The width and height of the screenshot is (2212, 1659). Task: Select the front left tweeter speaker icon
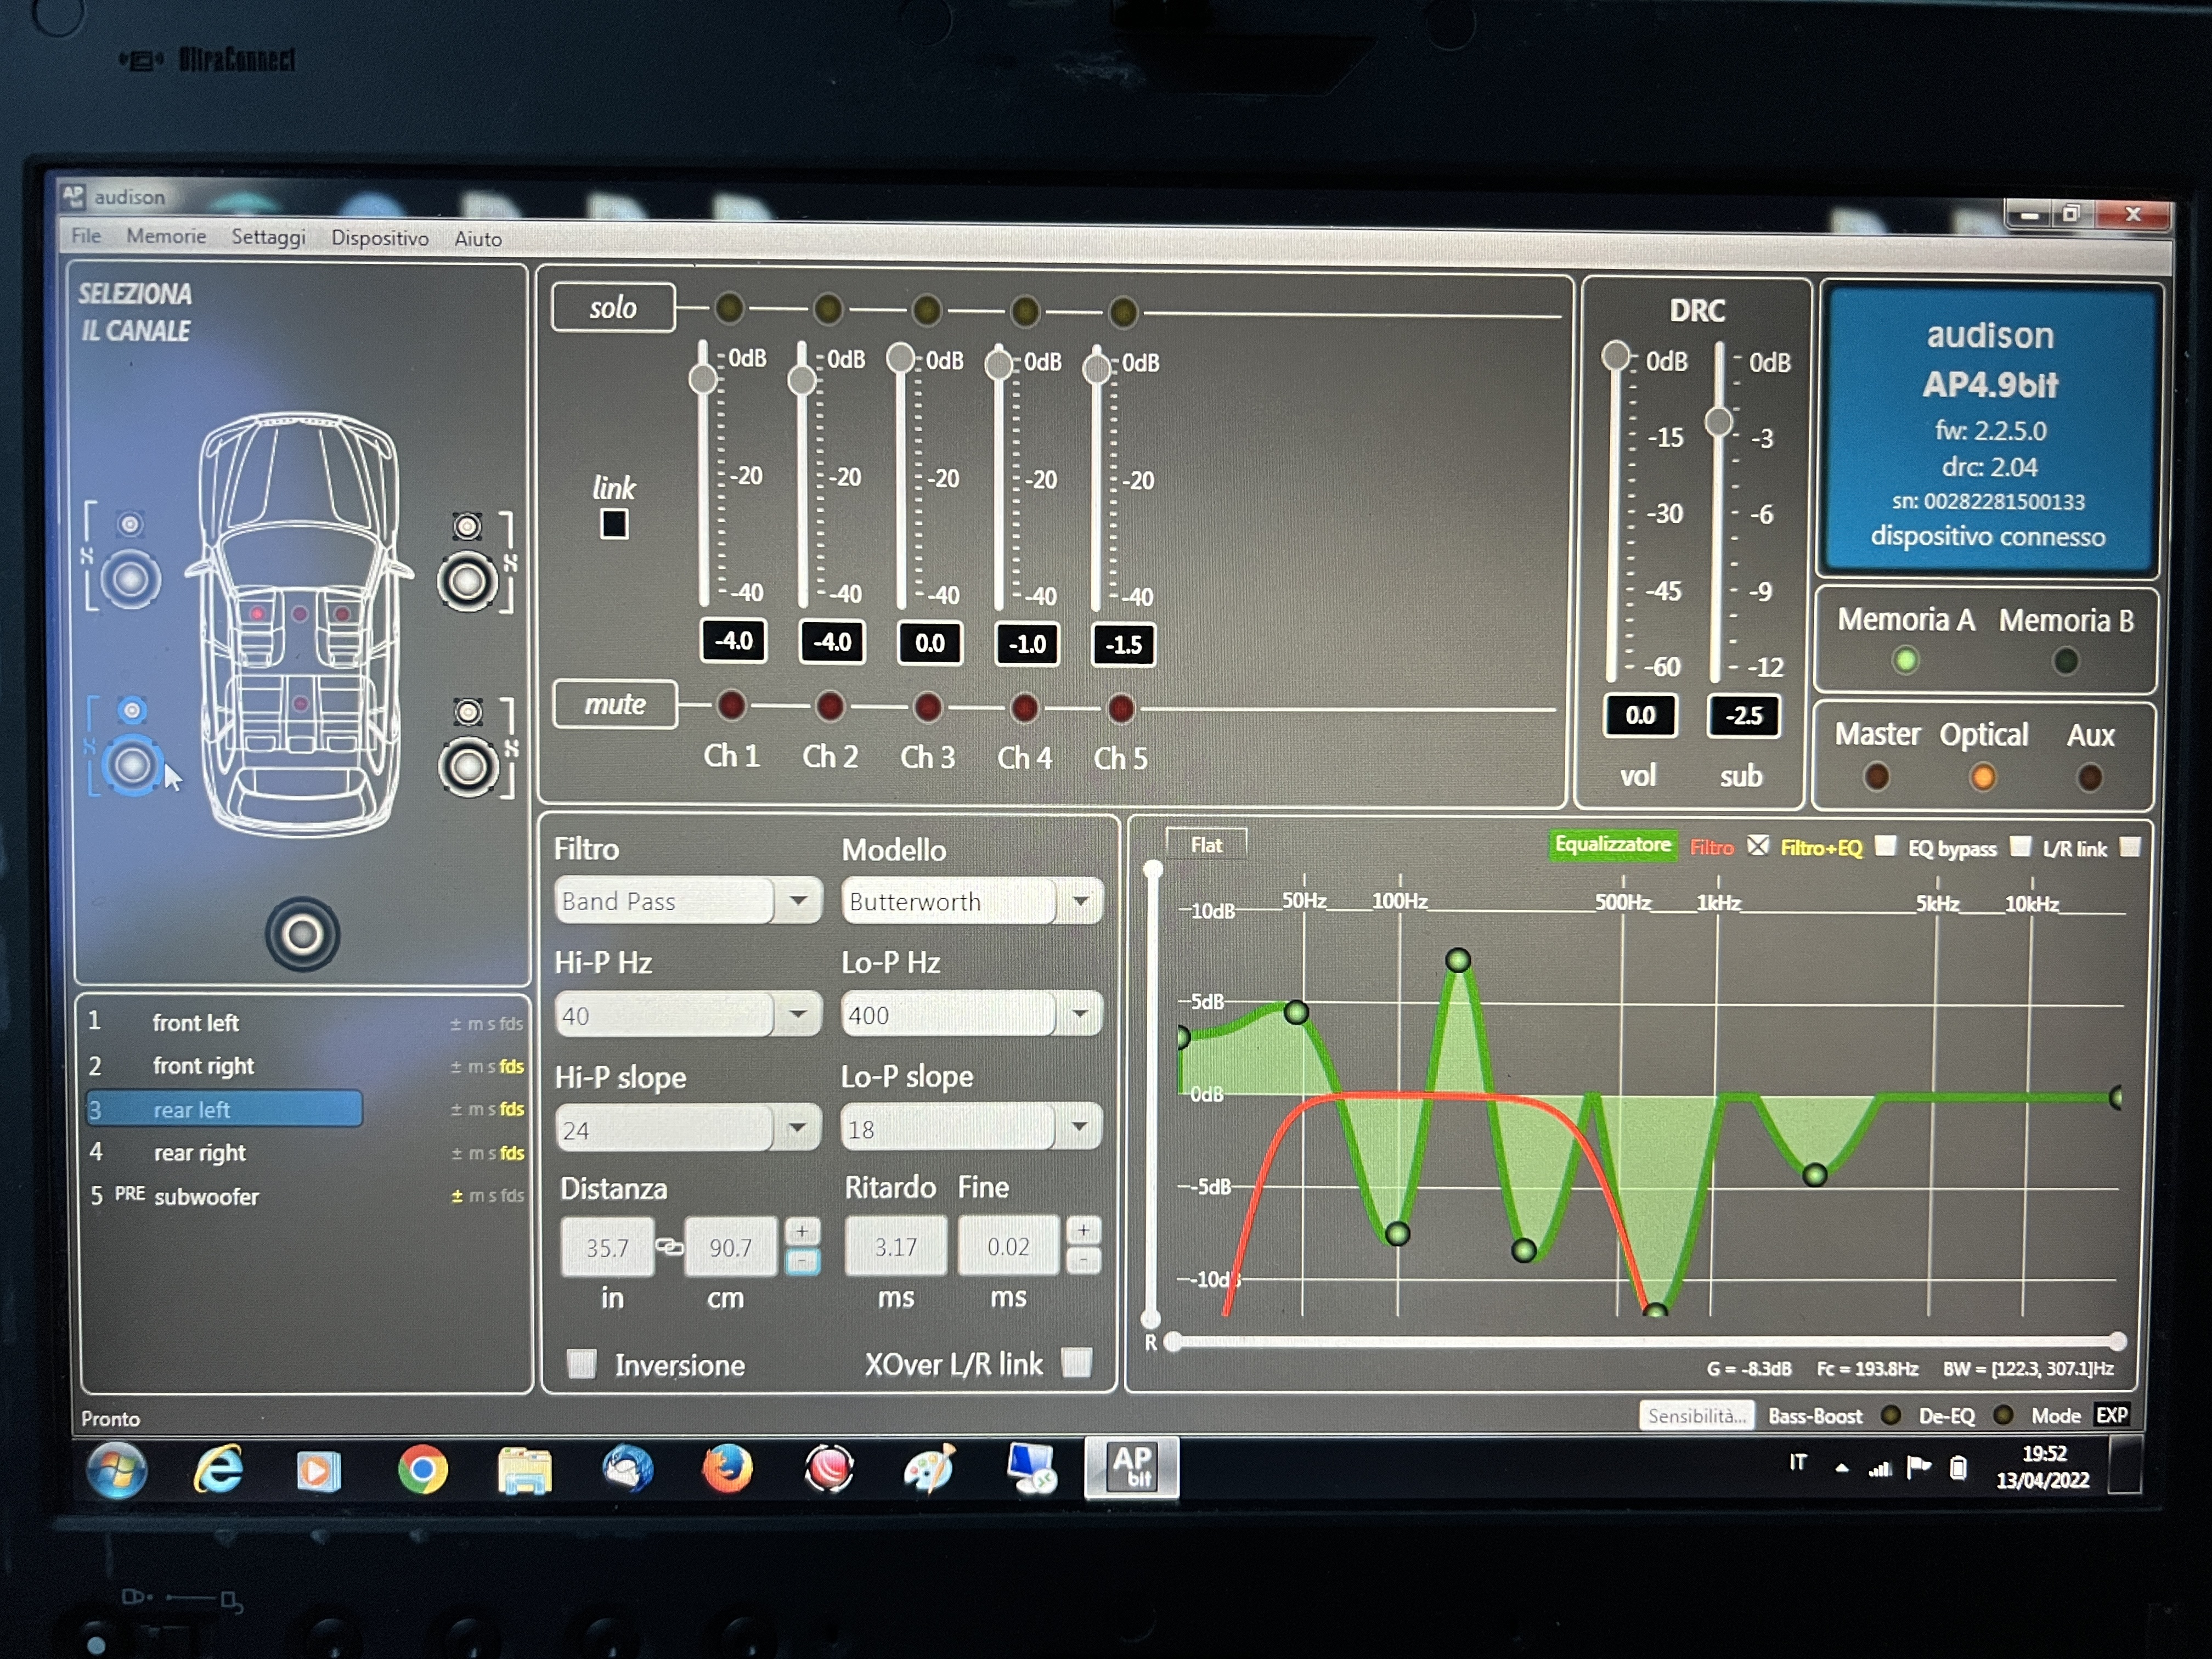(130, 524)
